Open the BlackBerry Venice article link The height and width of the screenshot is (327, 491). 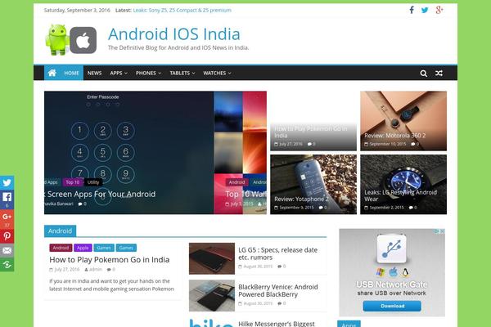[x=277, y=290]
